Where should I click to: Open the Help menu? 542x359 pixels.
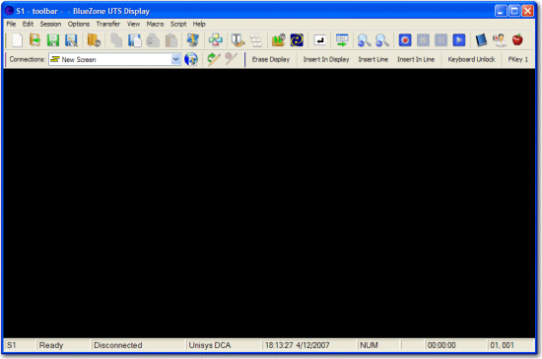199,24
